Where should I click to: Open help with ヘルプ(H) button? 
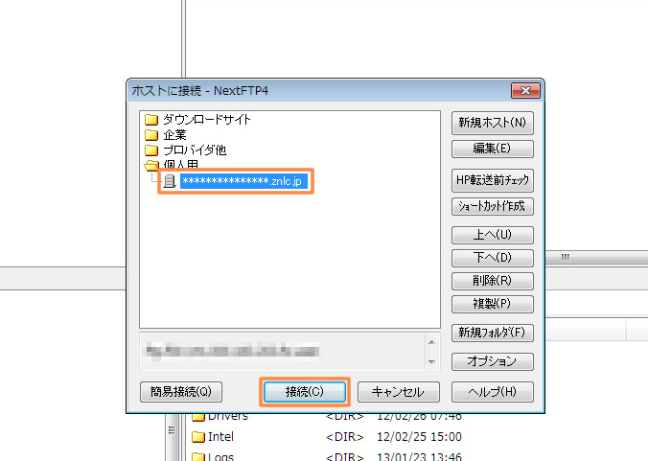tap(492, 392)
